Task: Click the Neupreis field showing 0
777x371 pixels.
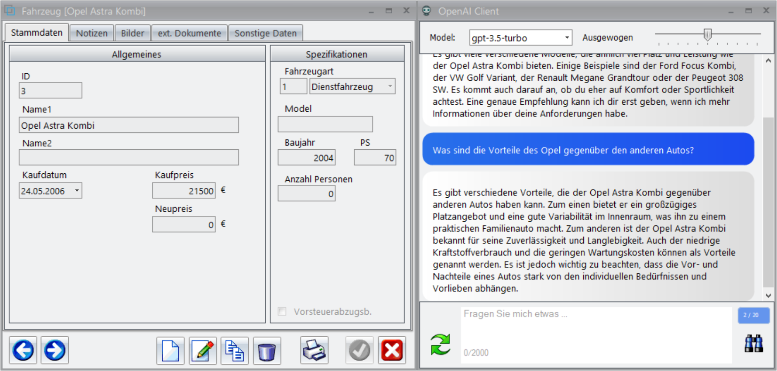Action: 184,224
